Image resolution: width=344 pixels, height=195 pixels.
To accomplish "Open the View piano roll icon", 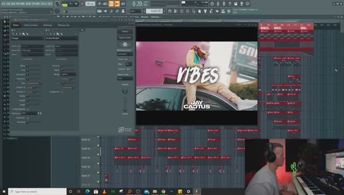I will (x=176, y=11).
